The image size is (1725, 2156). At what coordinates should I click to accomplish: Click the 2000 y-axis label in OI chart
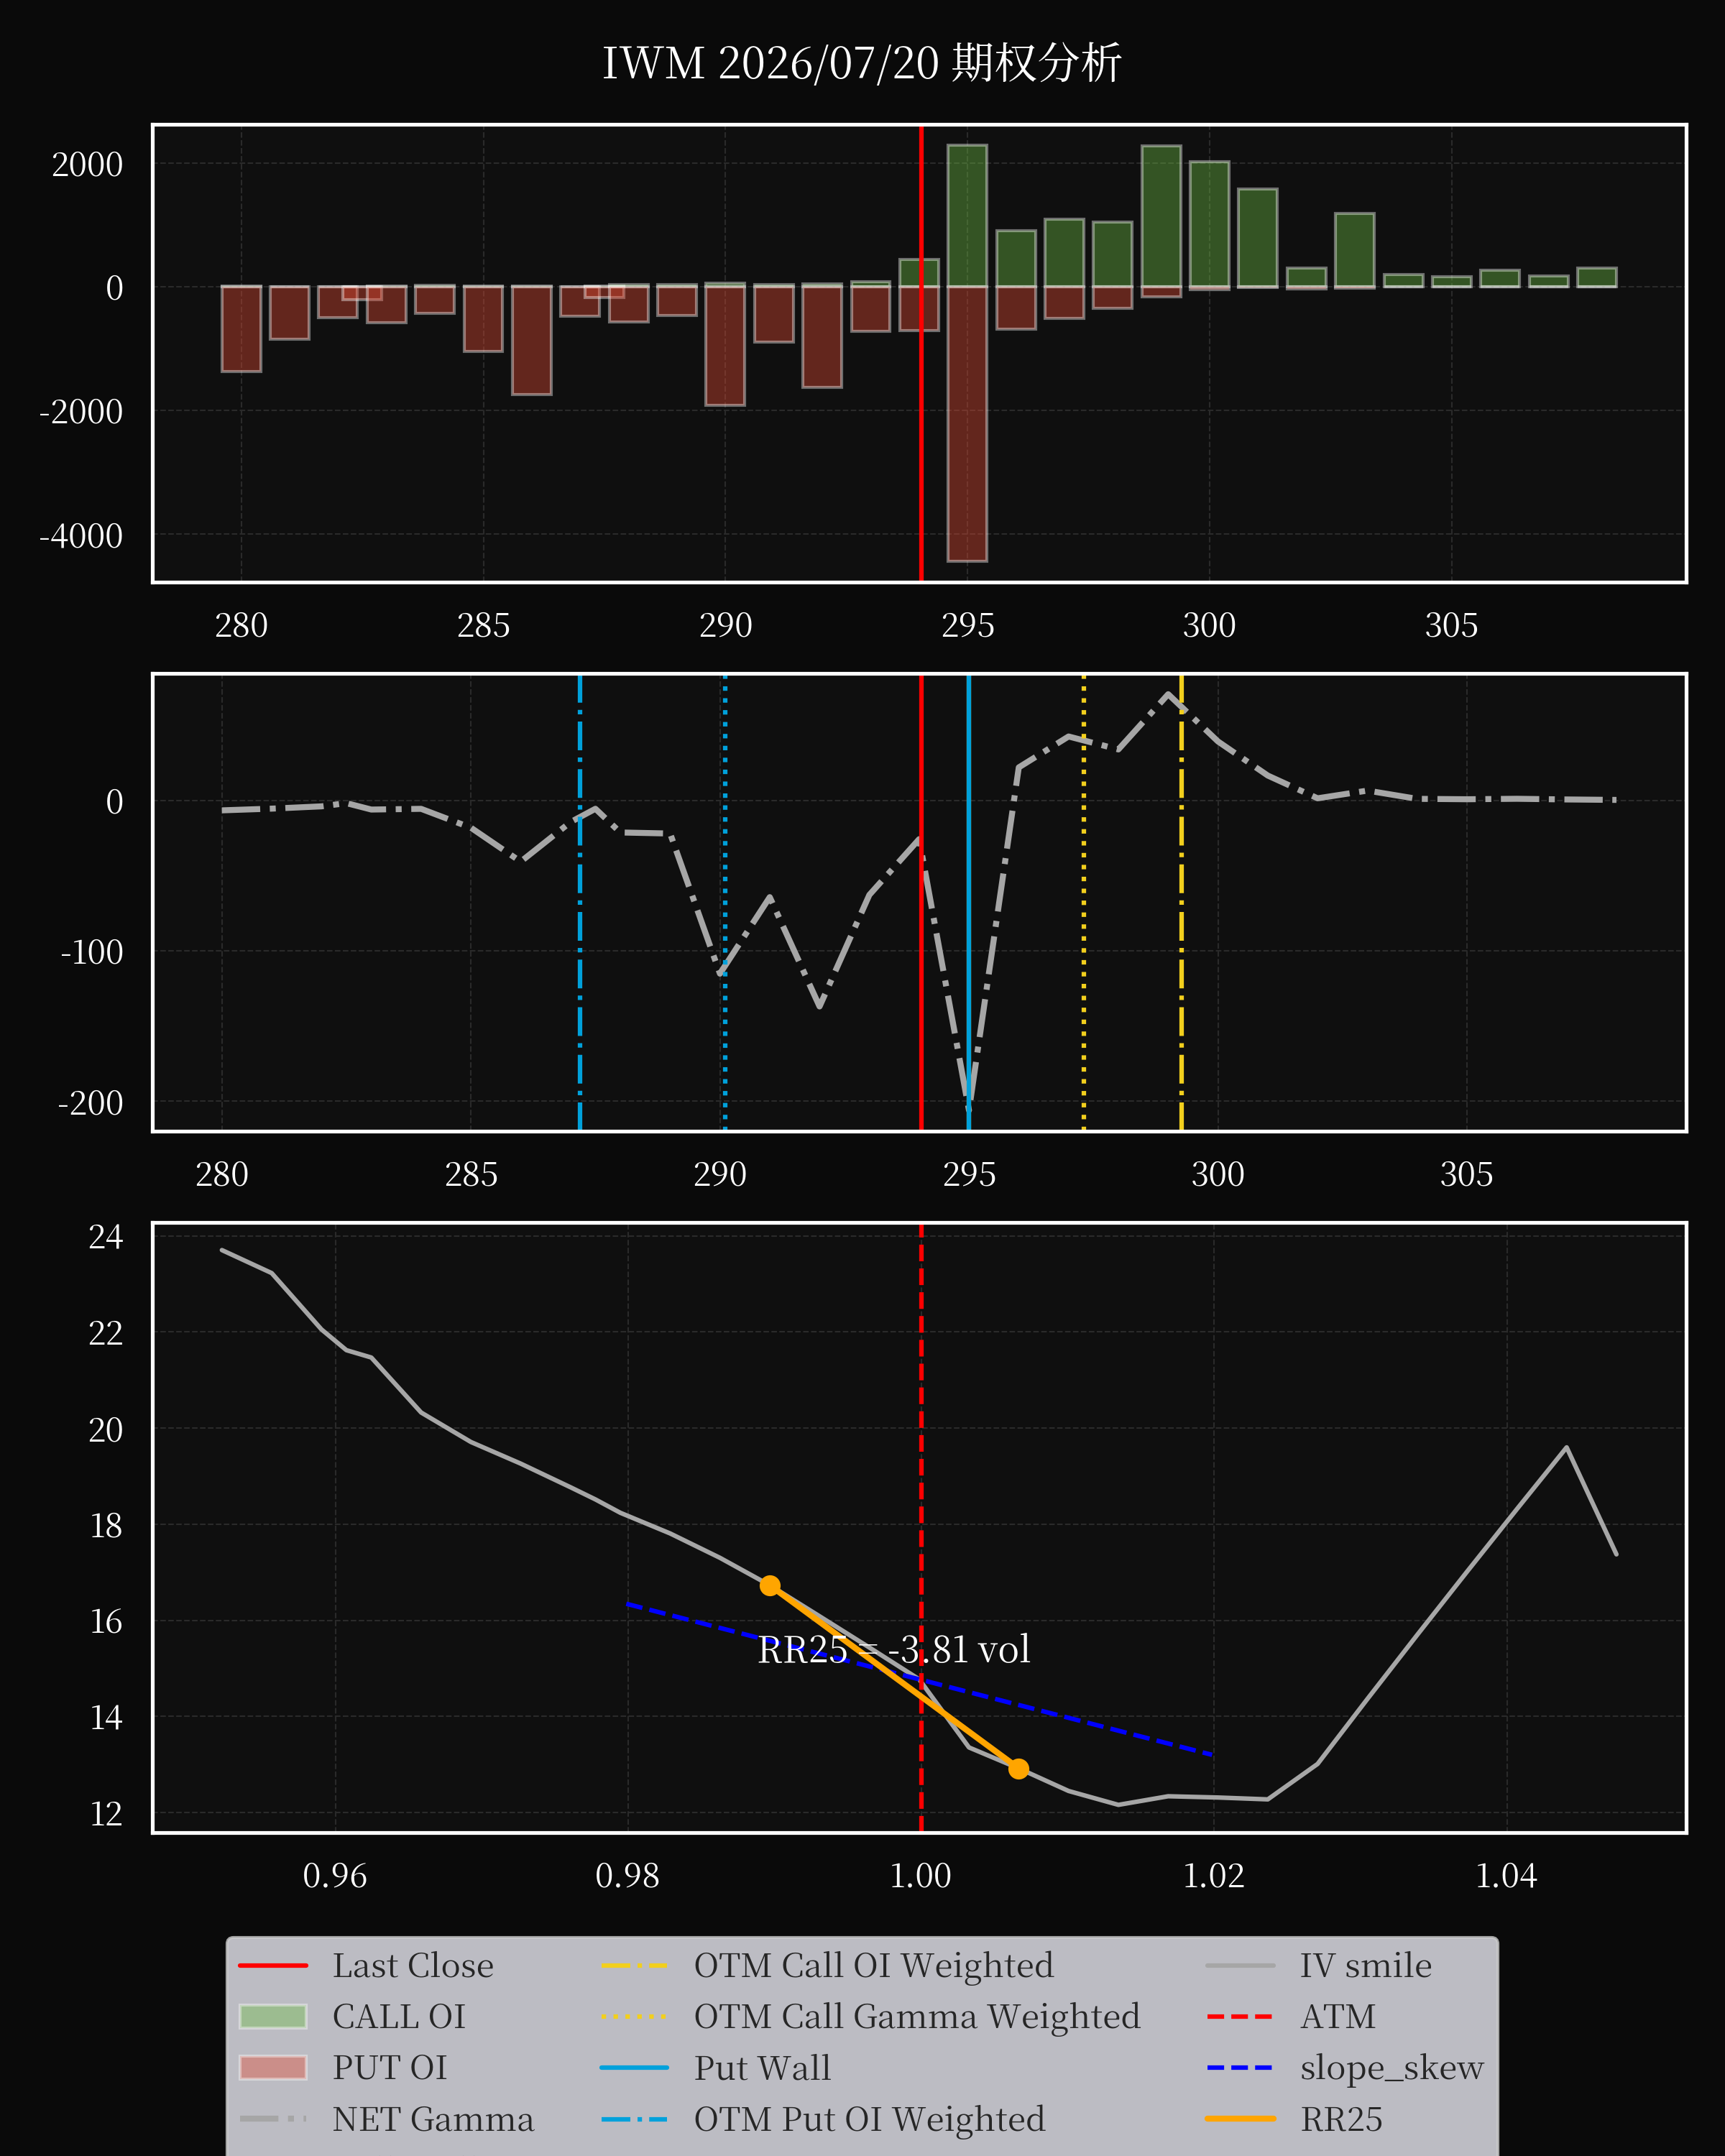[88, 164]
